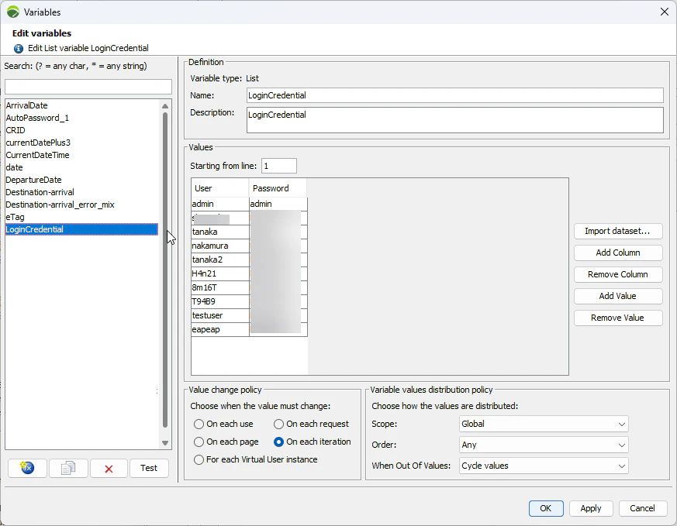Select the On each request radio button
677x526 pixels.
(279, 425)
